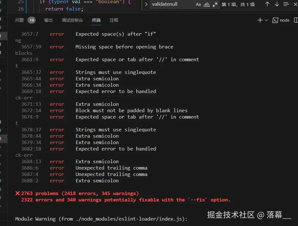Image resolution: width=298 pixels, height=226 pixels.
Task: Click 'Extra semicolon' at 3666:34
Action: (x=97, y=85)
